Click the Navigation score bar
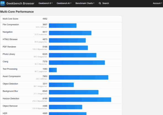Viewport: 163px width, 115px height. tap(70, 33)
